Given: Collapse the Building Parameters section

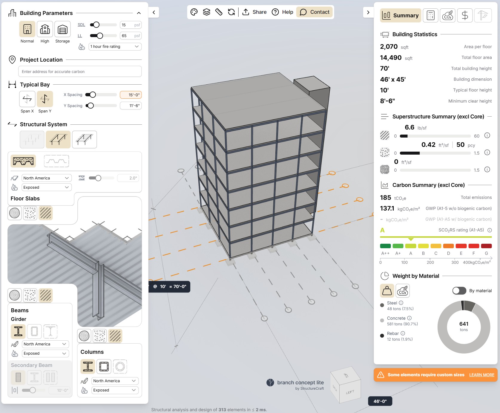Looking at the screenshot, I should [x=139, y=13].
